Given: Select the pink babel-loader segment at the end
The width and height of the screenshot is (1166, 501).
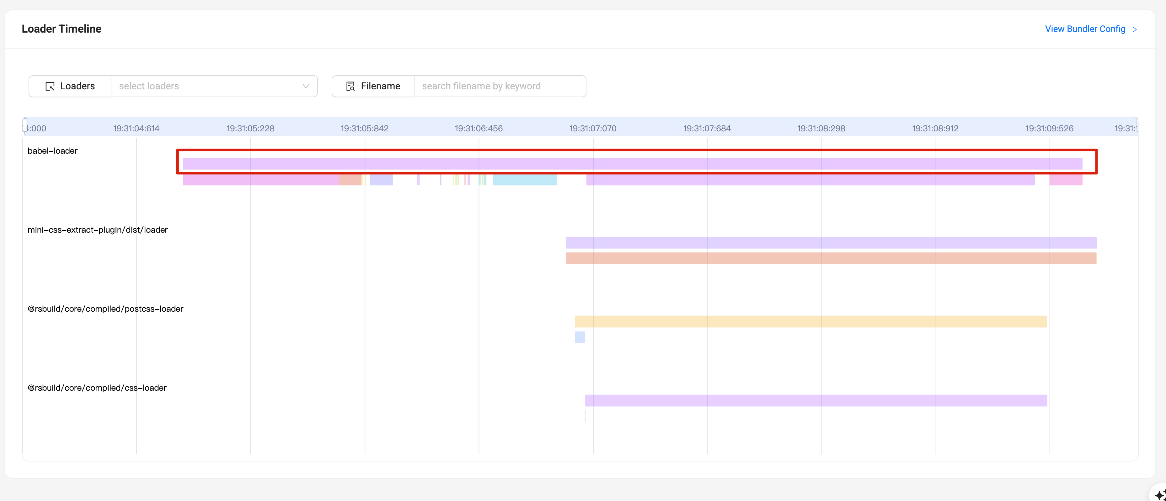Looking at the screenshot, I should pyautogui.click(x=1066, y=180).
